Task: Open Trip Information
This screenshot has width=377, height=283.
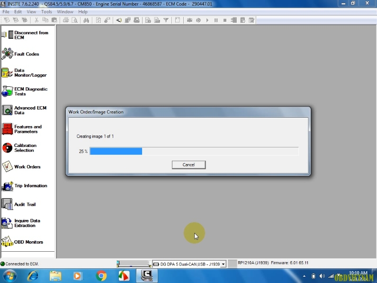Action: tap(25, 185)
